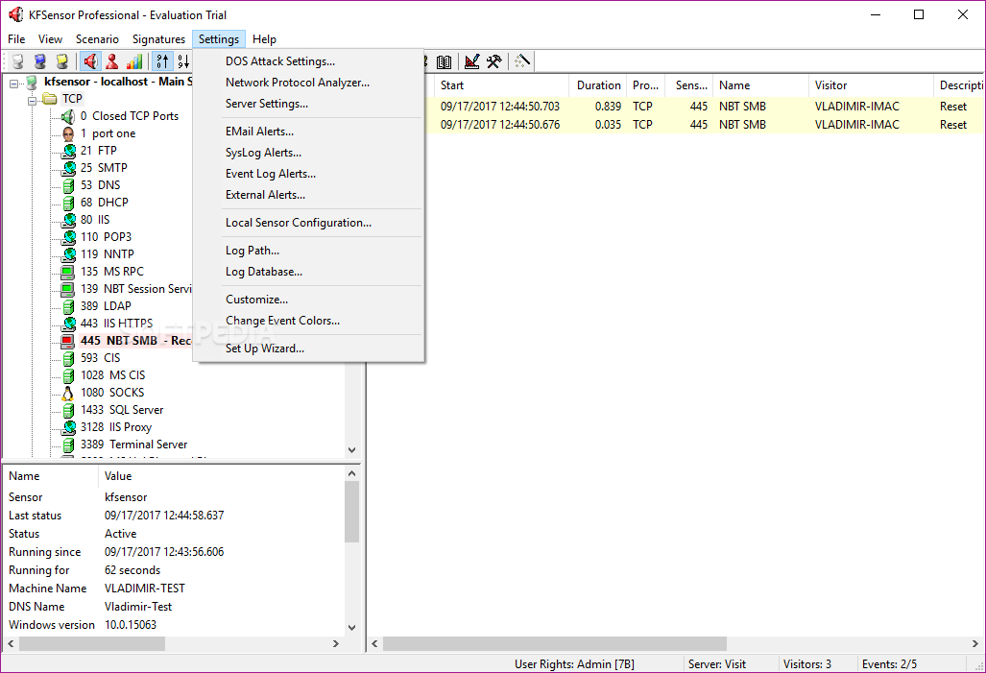The height and width of the screenshot is (673, 986).
Task: Toggle the Ports view red speaker button
Action: click(90, 61)
